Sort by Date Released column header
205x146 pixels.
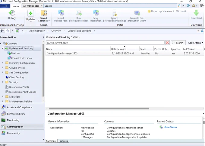[x=125, y=49]
